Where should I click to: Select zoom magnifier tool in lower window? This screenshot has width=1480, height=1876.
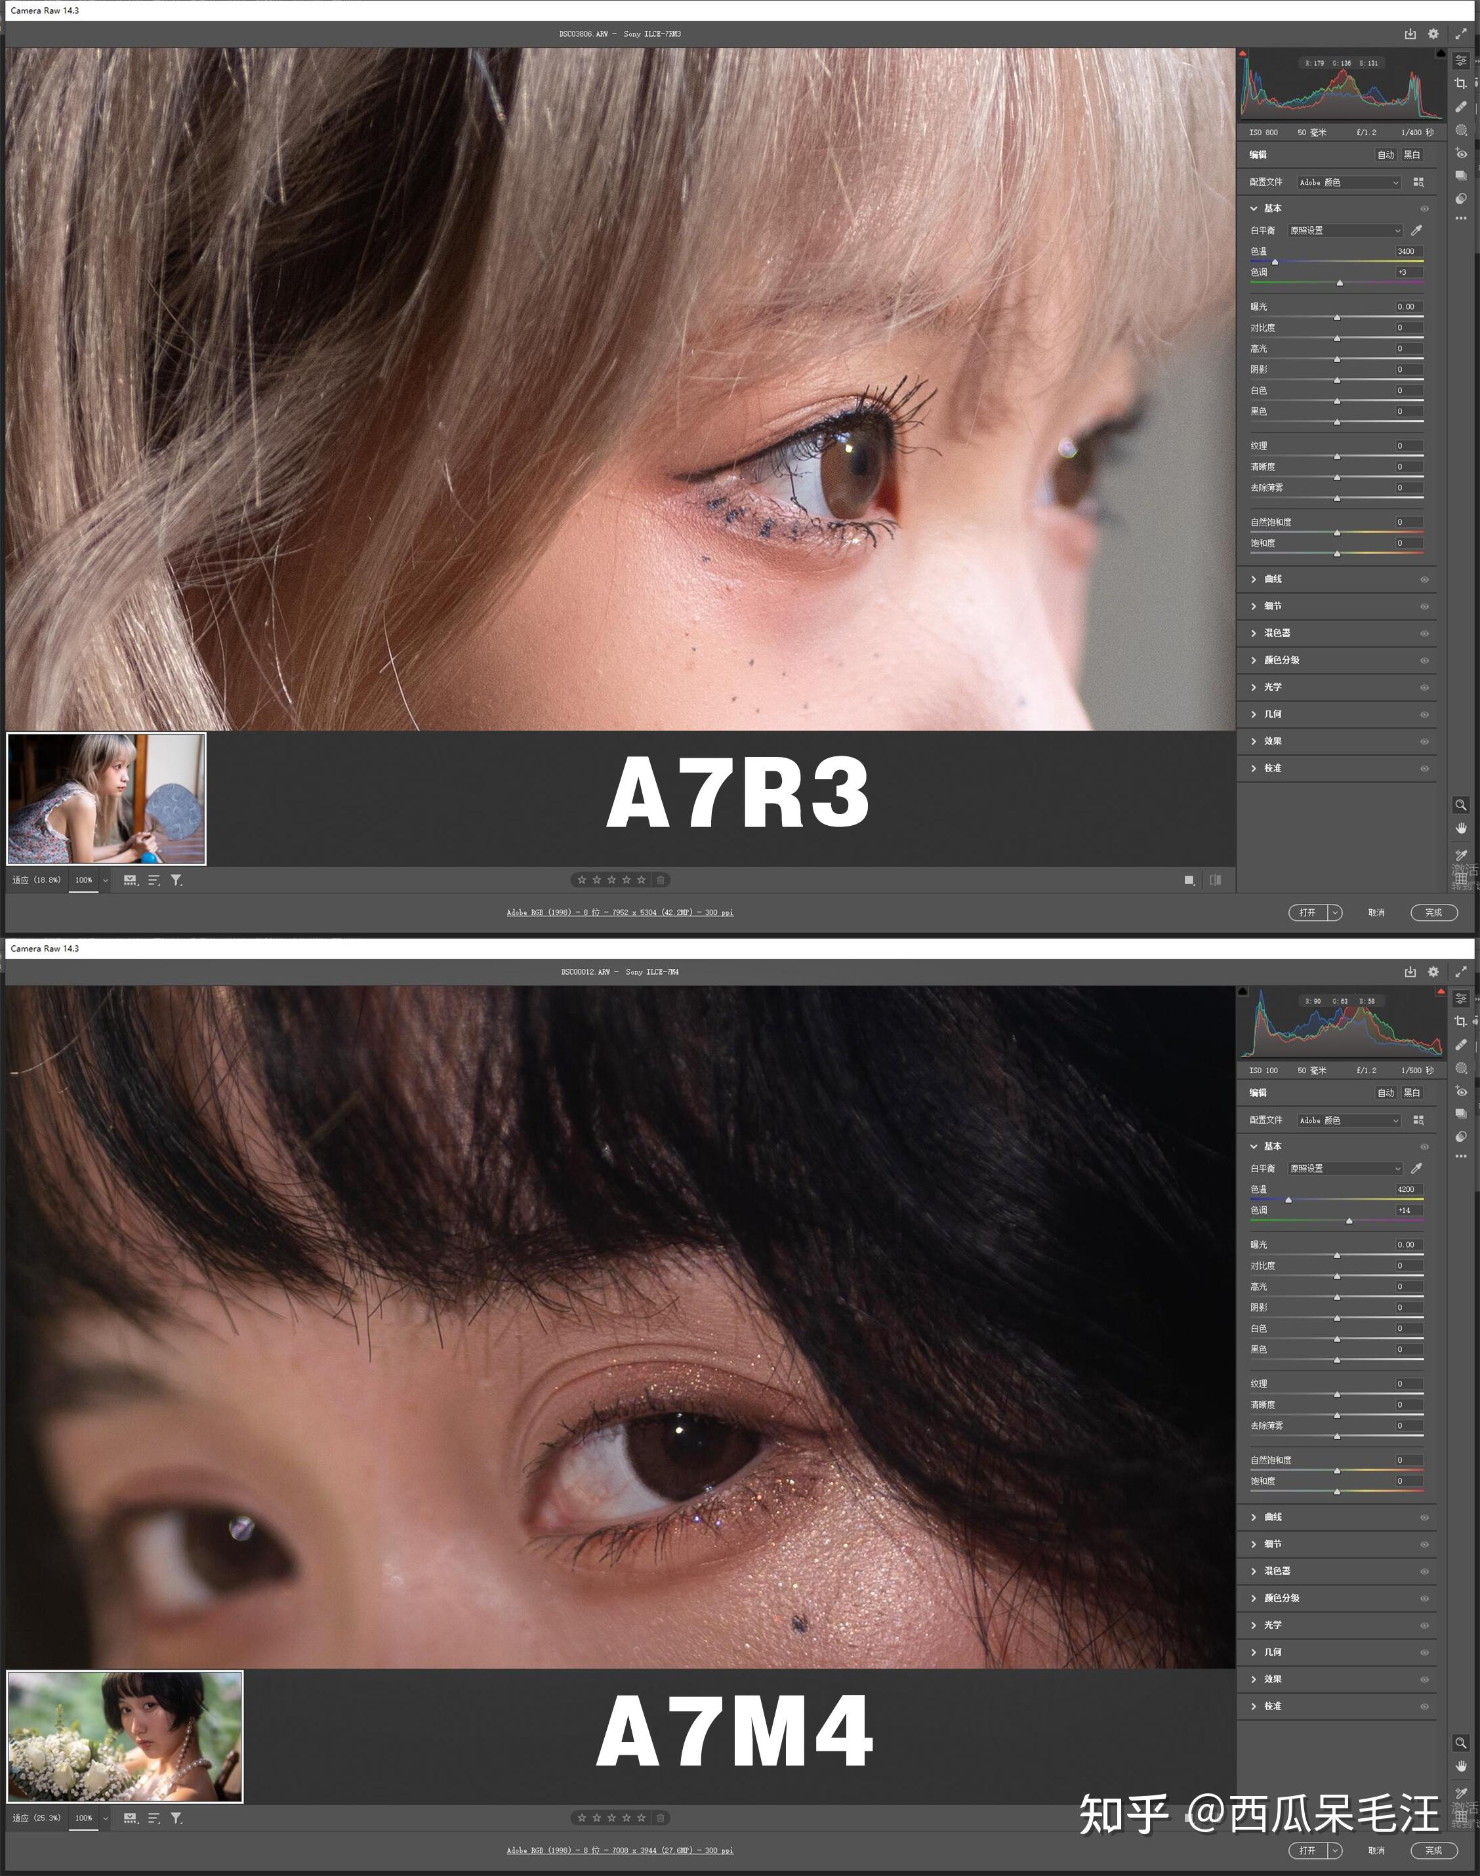[1461, 1743]
